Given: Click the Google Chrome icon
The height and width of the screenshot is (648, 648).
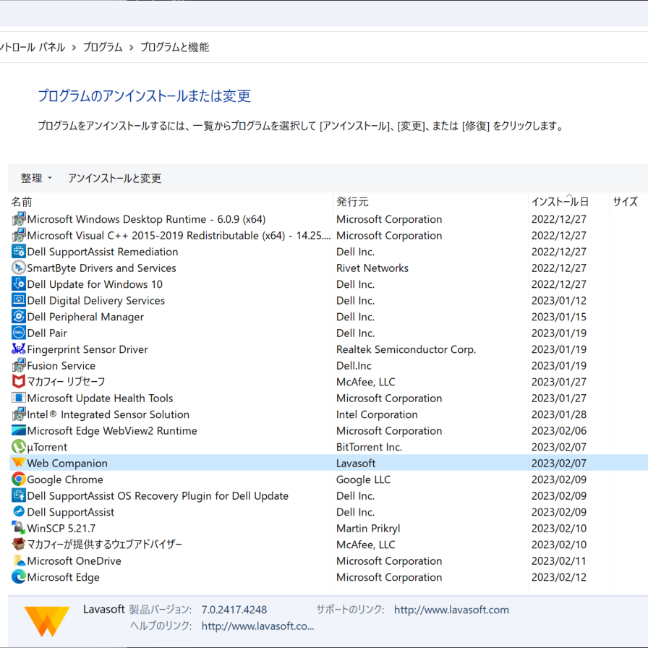Looking at the screenshot, I should point(19,479).
